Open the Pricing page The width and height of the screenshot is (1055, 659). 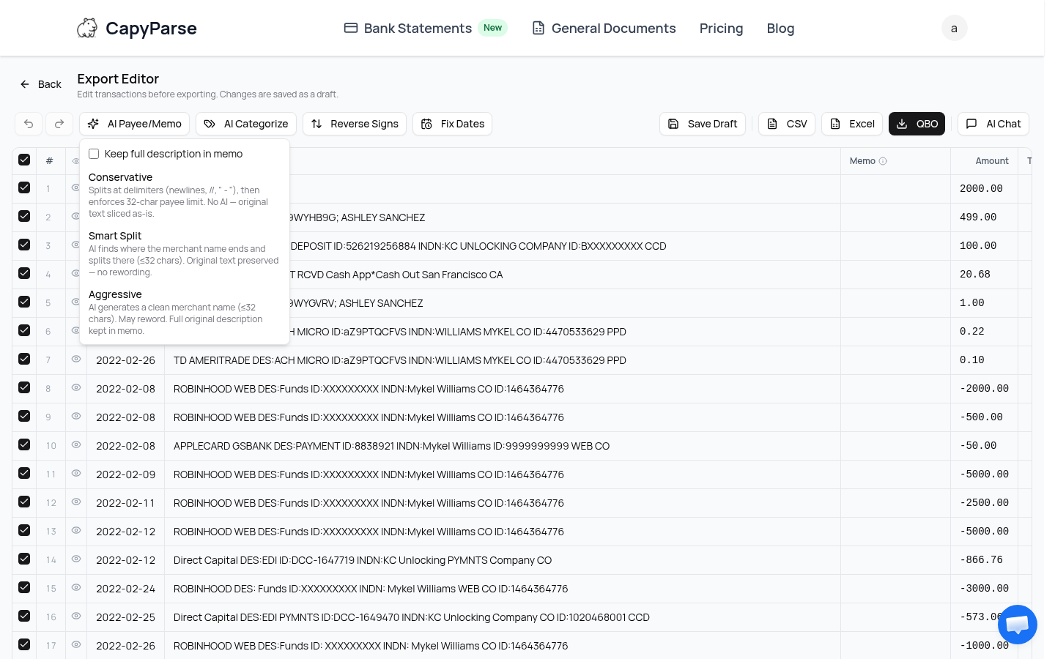click(x=721, y=28)
